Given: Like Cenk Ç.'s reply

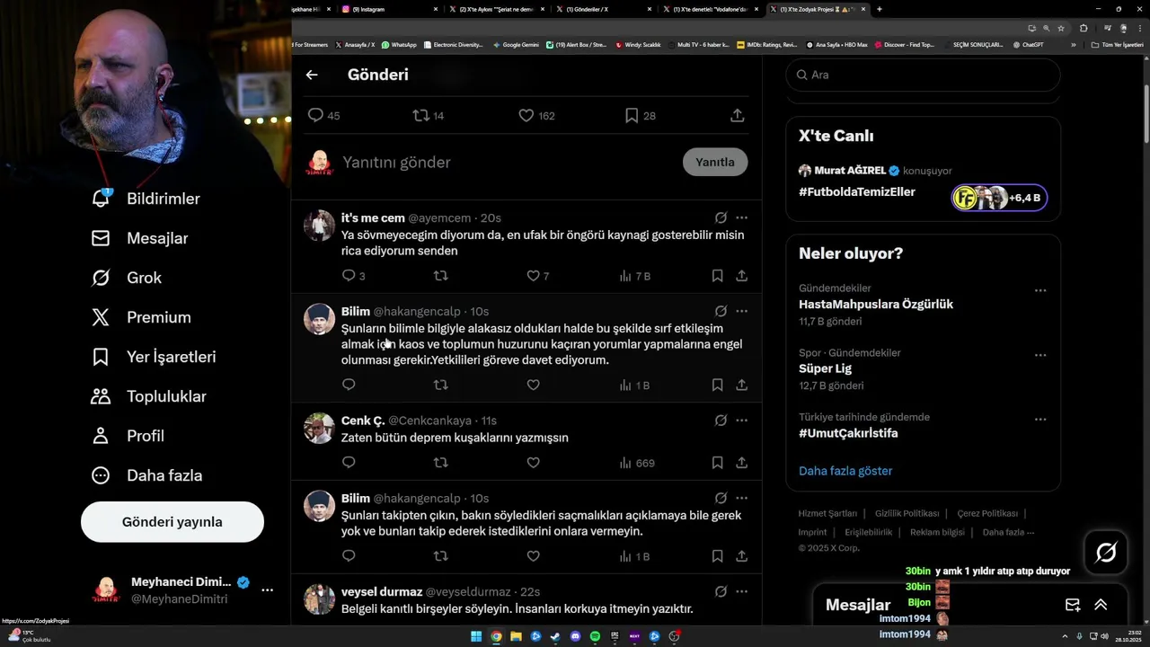Looking at the screenshot, I should (x=533, y=463).
